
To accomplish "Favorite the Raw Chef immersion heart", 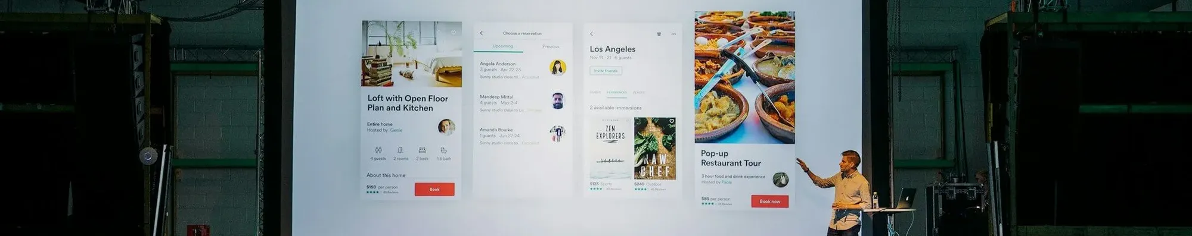I will pyautogui.click(x=671, y=121).
